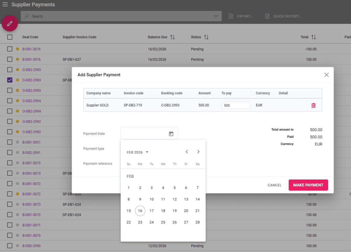Image resolution: width=351 pixels, height=252 pixels.
Task: Expand the search bar dropdown arrow
Action: click(216, 16)
